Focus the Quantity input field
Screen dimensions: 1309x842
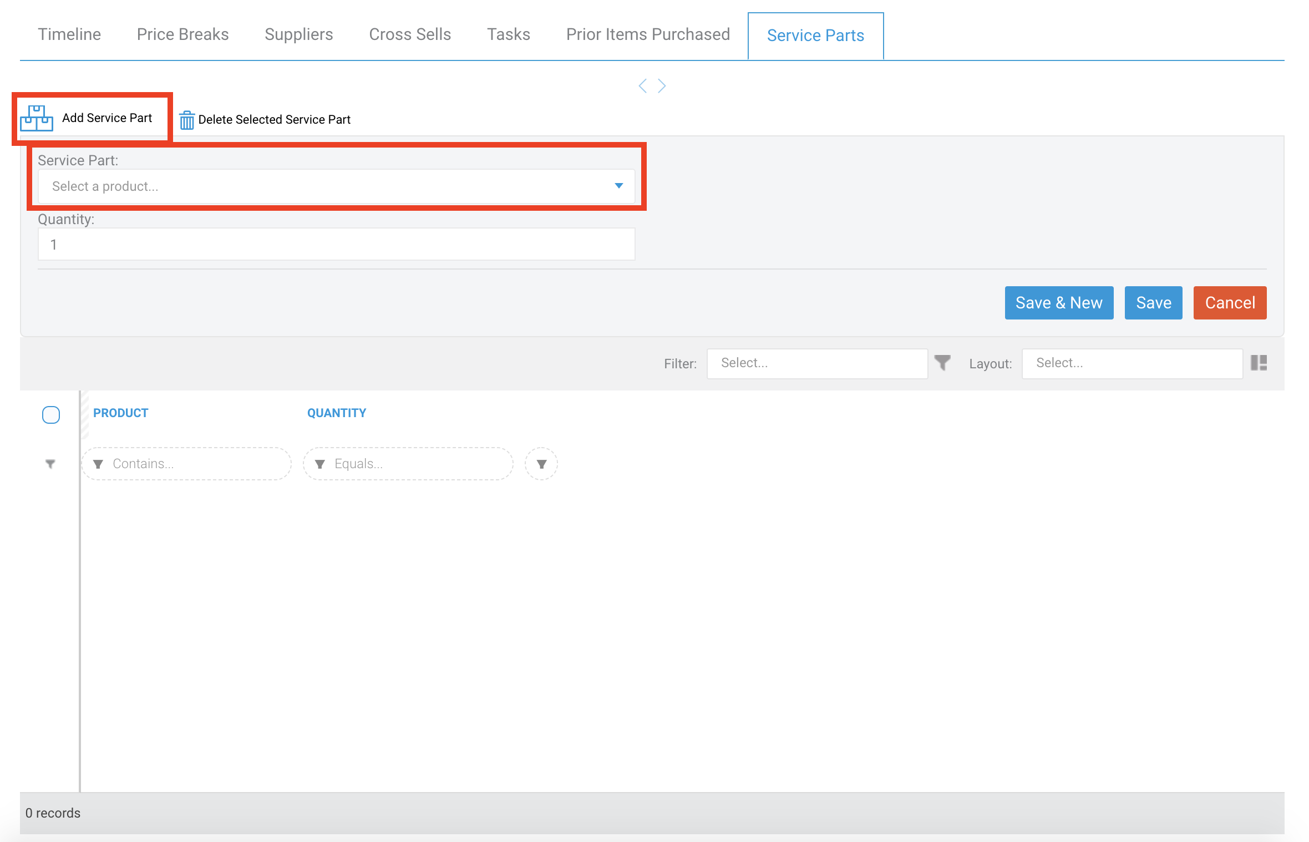click(x=336, y=245)
